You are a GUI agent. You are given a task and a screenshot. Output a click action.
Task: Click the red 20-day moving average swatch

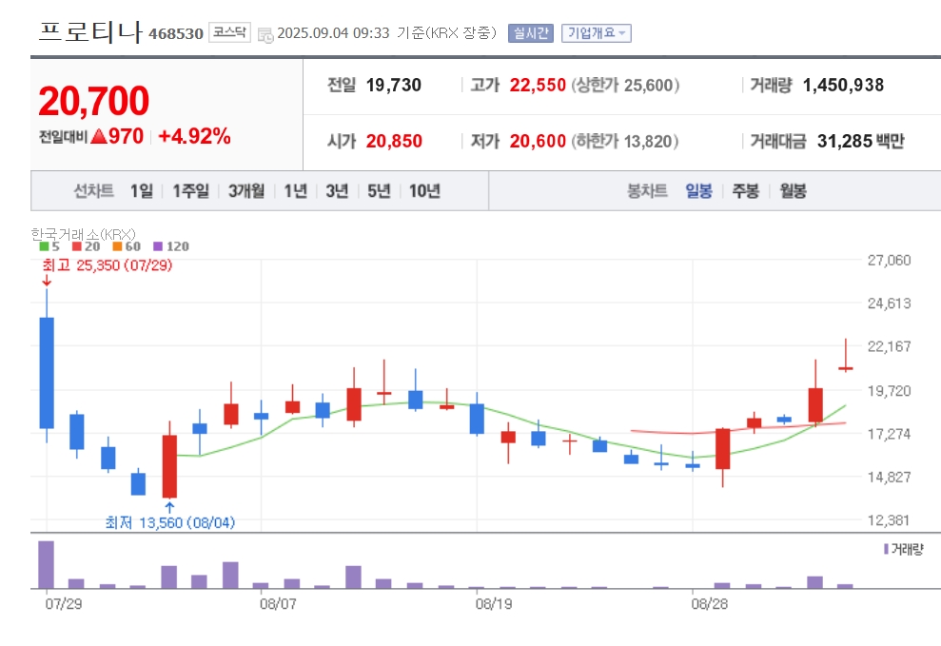pyautogui.click(x=76, y=245)
